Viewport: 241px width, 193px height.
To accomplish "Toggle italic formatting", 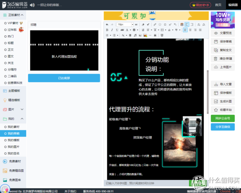I will click(112, 30).
